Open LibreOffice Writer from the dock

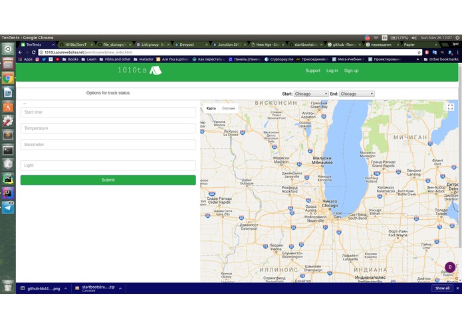[8, 92]
